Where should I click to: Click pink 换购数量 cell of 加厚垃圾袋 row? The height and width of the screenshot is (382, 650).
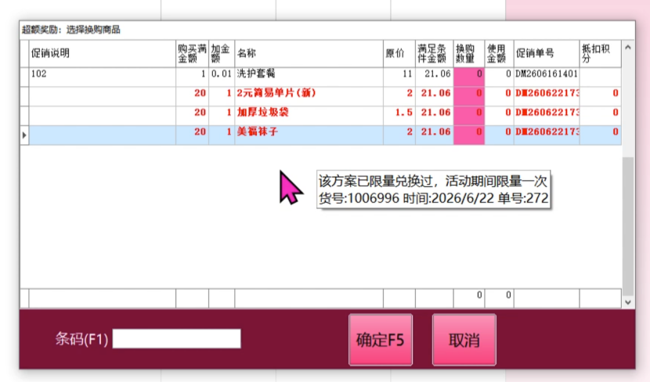[469, 116]
